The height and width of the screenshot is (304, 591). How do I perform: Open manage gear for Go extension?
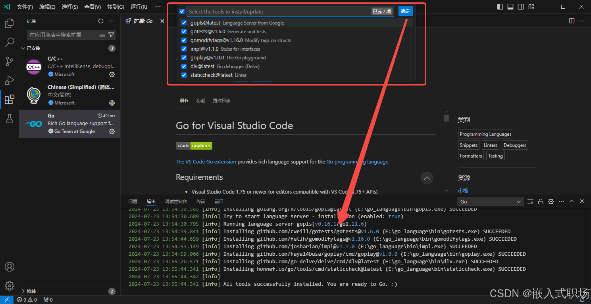tap(112, 131)
